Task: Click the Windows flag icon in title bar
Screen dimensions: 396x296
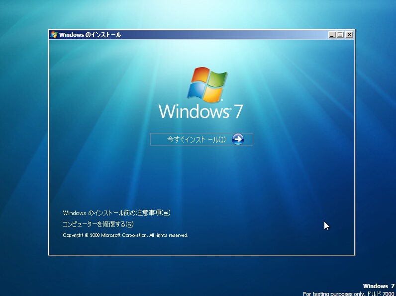Action: click(54, 35)
